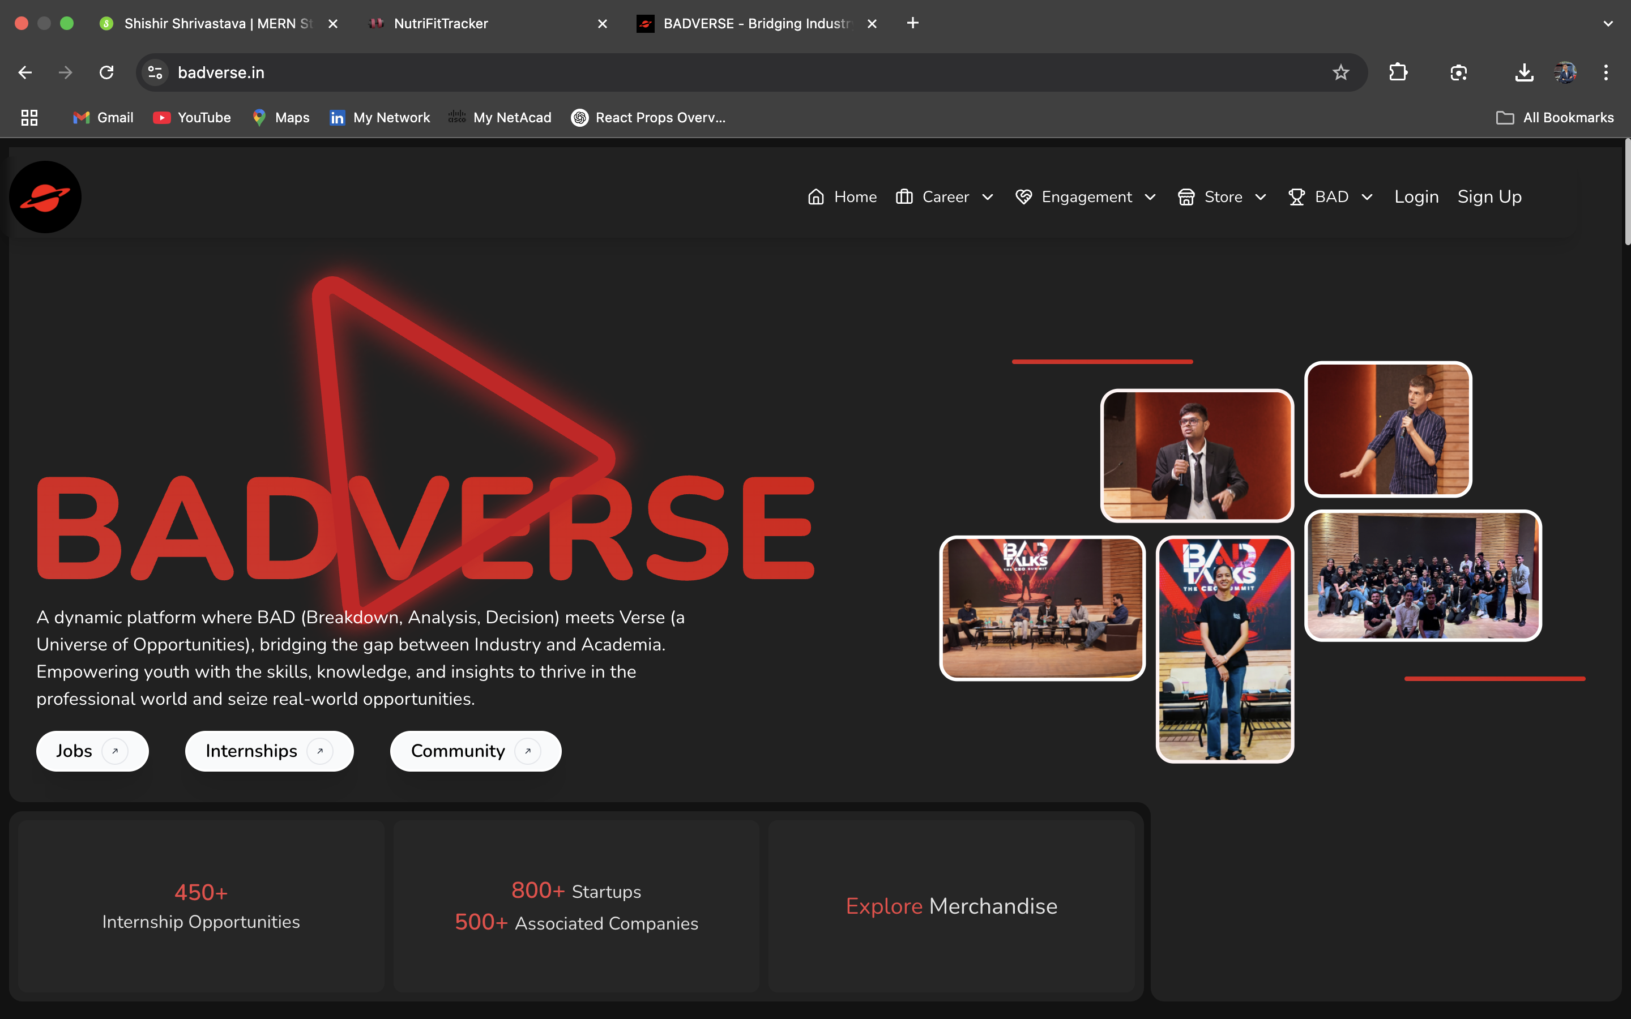Click the Engagement heart-handshake icon

coord(1024,197)
